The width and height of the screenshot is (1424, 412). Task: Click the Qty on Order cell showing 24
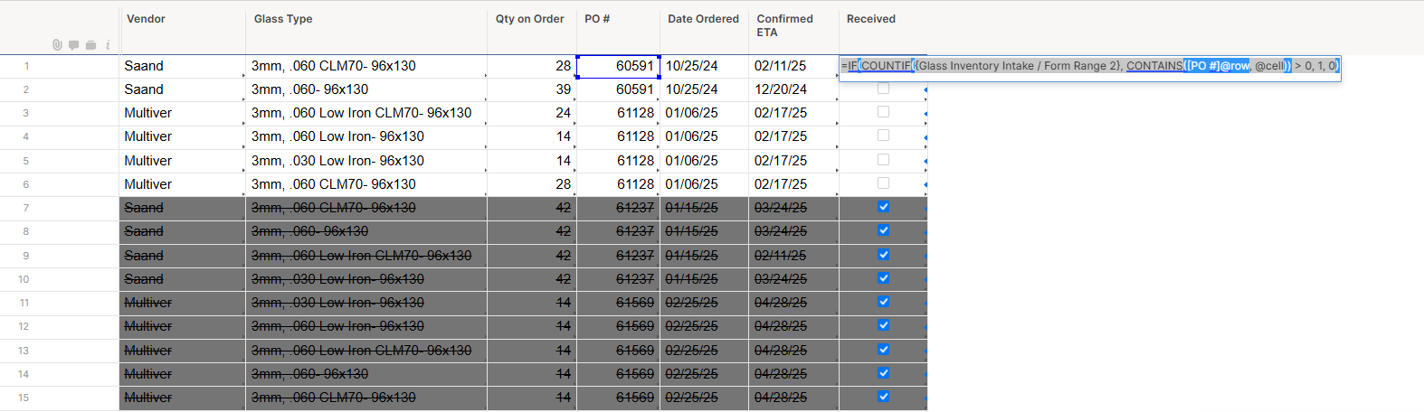tap(532, 113)
